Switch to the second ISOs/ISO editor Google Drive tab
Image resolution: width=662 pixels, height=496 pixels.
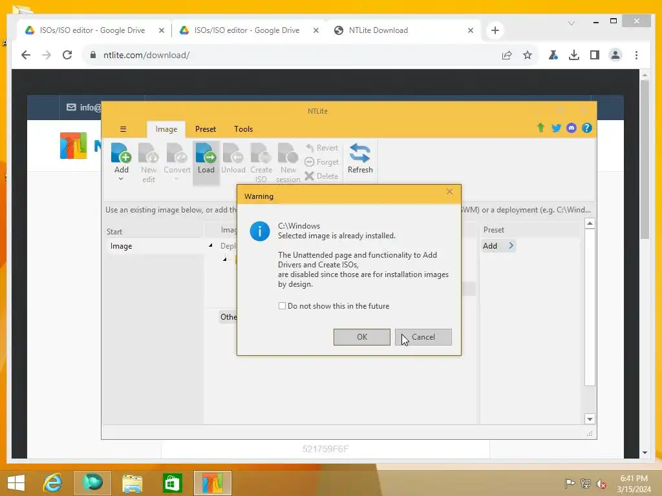pos(246,30)
